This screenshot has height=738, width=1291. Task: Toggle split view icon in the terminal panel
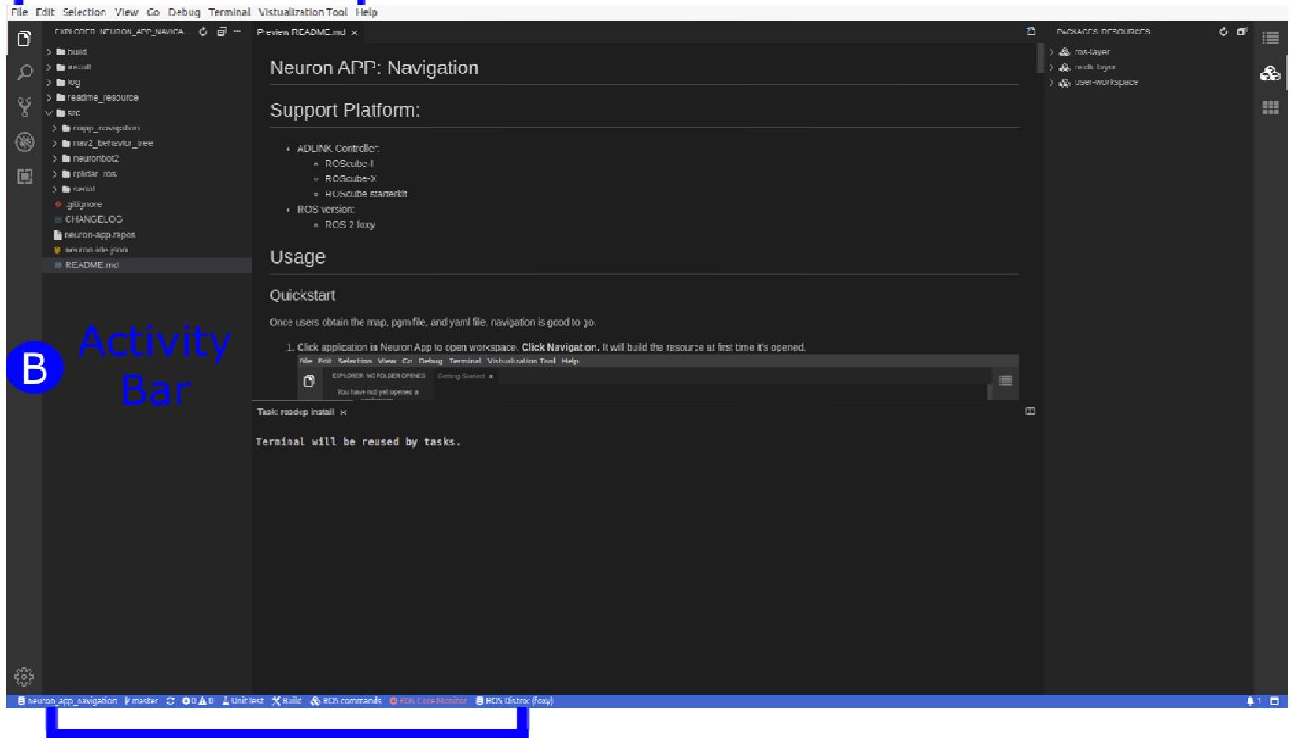1029,411
